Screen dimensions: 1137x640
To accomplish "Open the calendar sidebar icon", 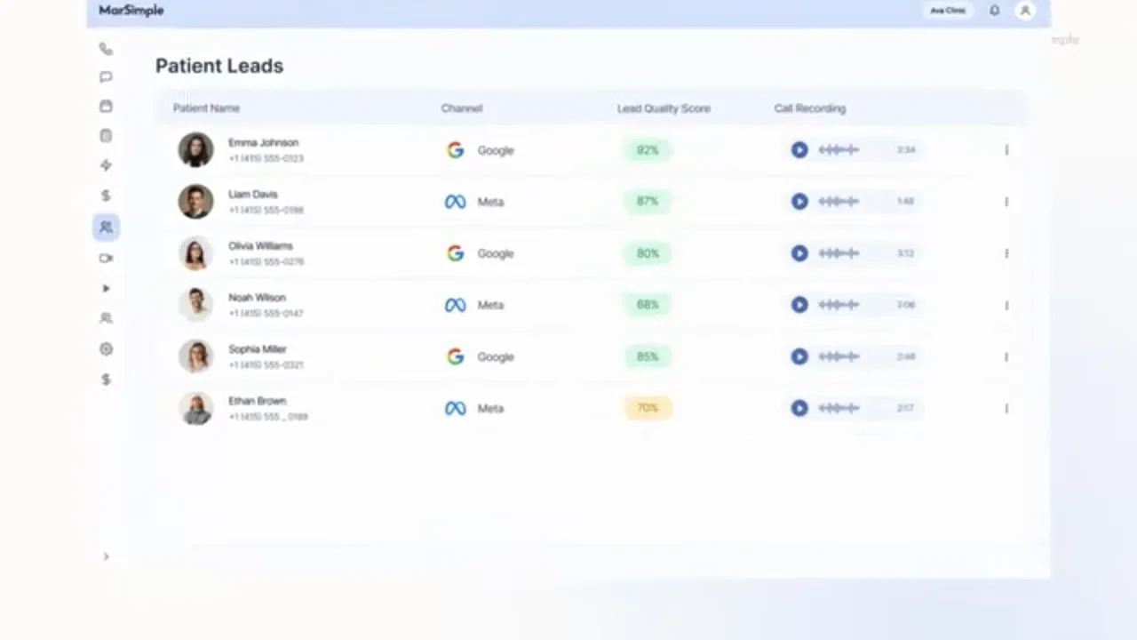I will point(106,107).
